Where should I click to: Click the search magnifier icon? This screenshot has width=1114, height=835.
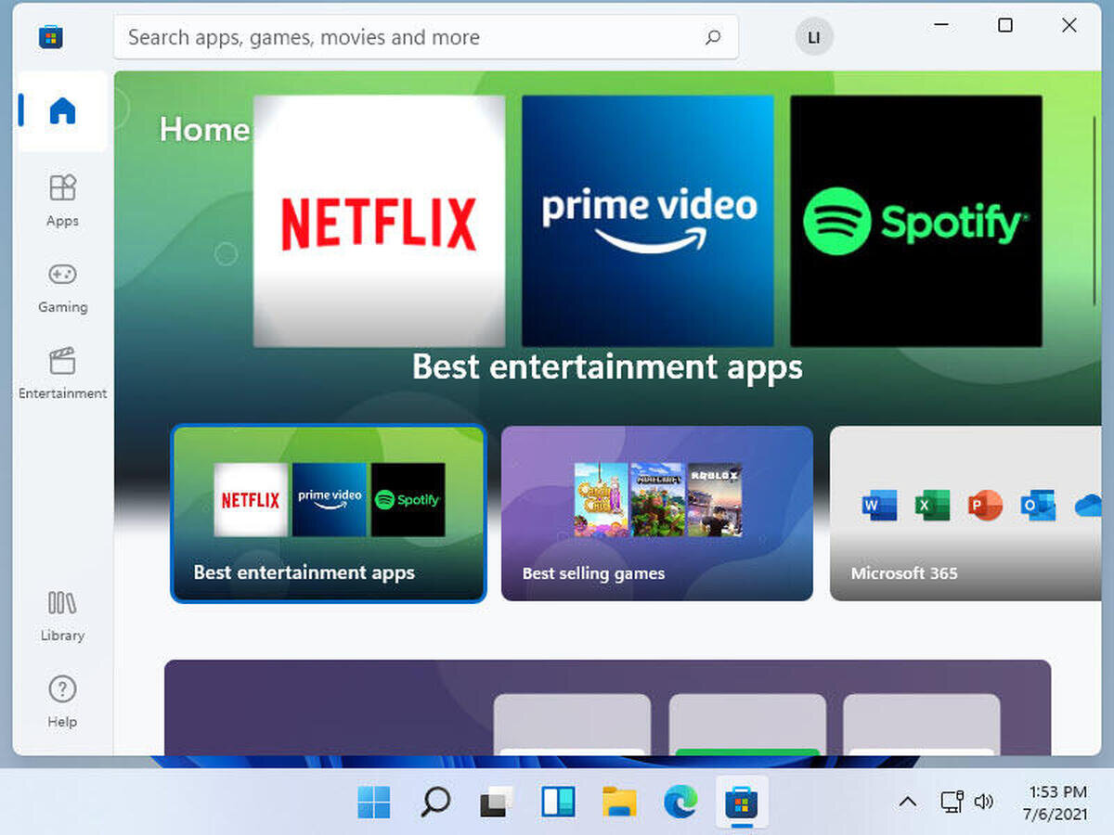(x=713, y=37)
